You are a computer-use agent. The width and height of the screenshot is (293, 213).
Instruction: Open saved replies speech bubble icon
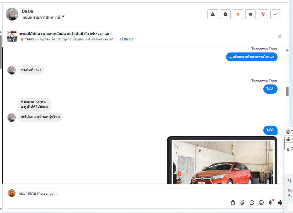[x=252, y=203]
